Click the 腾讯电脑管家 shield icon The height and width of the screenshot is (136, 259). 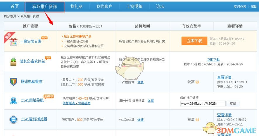(13, 82)
